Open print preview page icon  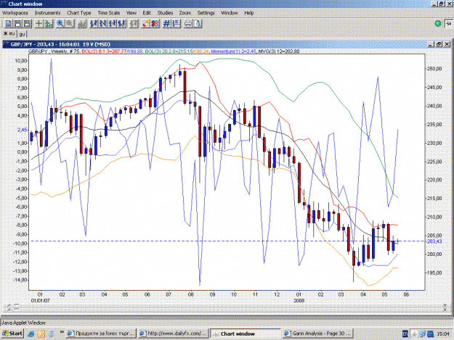pos(198,24)
